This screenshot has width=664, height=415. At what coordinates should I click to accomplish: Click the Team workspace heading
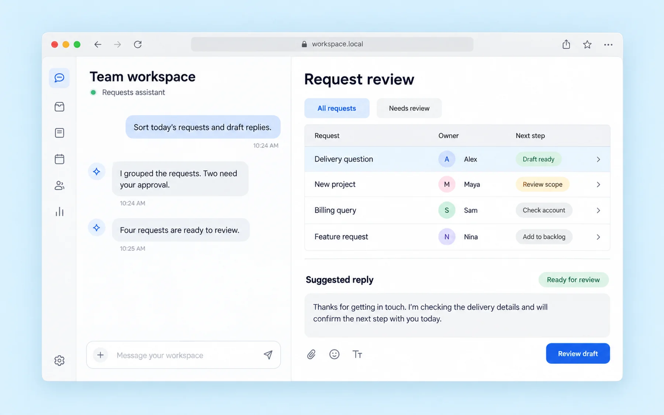142,77
